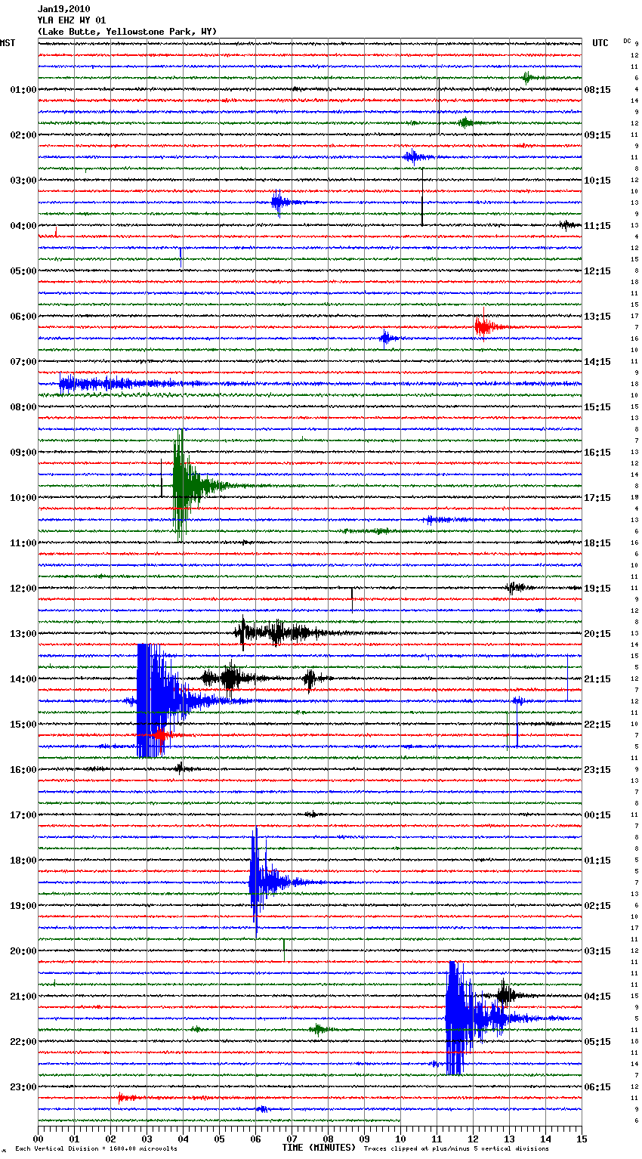Click the YLA EHZ WY 01 station header
This screenshot has width=642, height=1159.
(72, 20)
